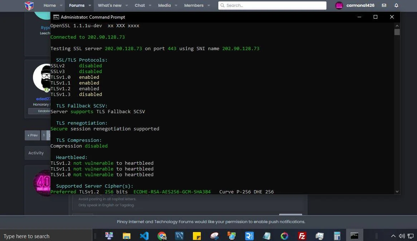
Task: Open the What's new nav item
Action: [110, 5]
